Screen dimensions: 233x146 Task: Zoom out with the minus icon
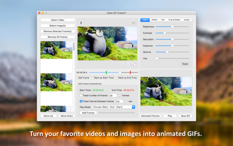pos(128,64)
